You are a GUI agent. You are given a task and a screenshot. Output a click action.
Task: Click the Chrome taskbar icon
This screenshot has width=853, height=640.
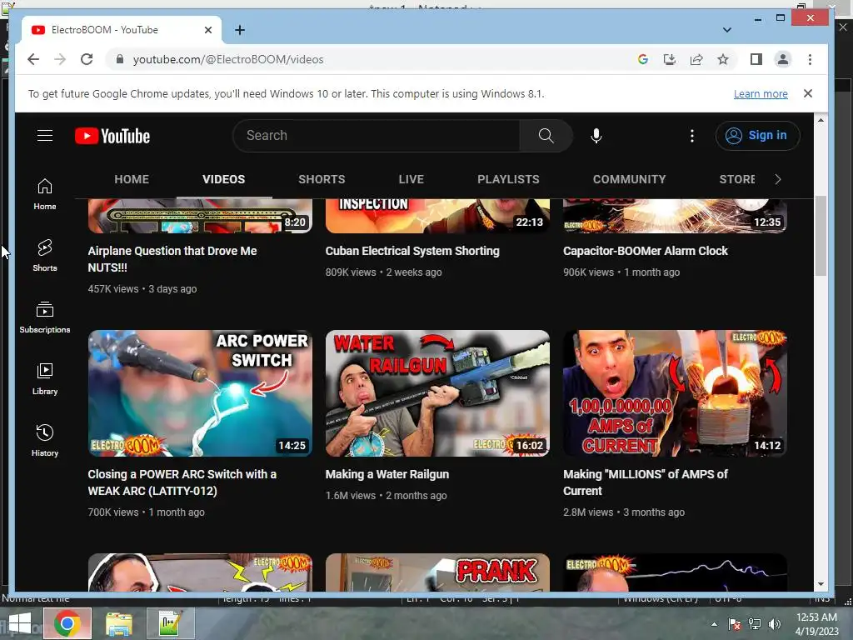(x=67, y=623)
